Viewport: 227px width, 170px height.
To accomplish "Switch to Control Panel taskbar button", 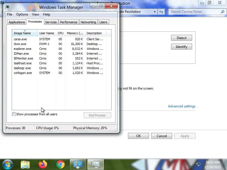I will 78,164.
